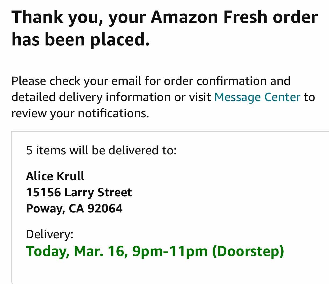Click the 'Thank you, your Amazon Fresh order' heading
329x284 pixels.
pos(164,17)
